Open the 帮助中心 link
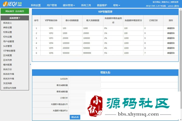This screenshot has width=182, height=121. pyautogui.click(x=165, y=2)
